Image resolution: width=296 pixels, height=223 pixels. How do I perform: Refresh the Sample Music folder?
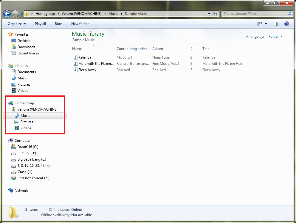point(216,14)
